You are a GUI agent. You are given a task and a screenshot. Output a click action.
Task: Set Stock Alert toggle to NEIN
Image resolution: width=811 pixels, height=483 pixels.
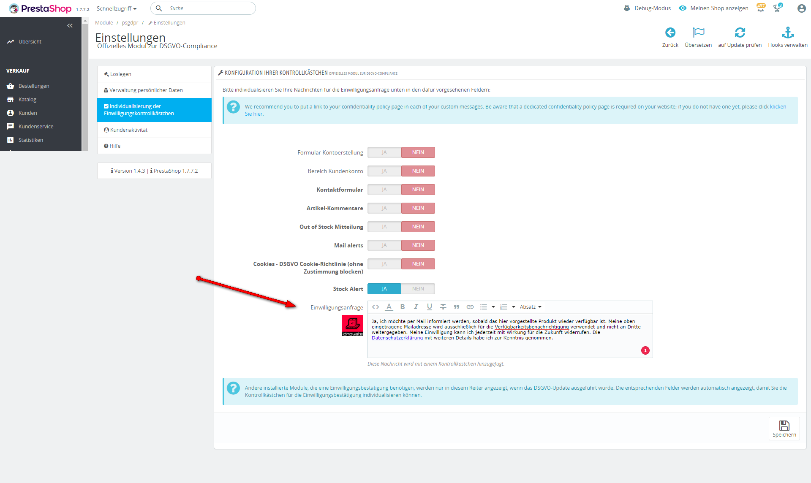[x=418, y=289]
